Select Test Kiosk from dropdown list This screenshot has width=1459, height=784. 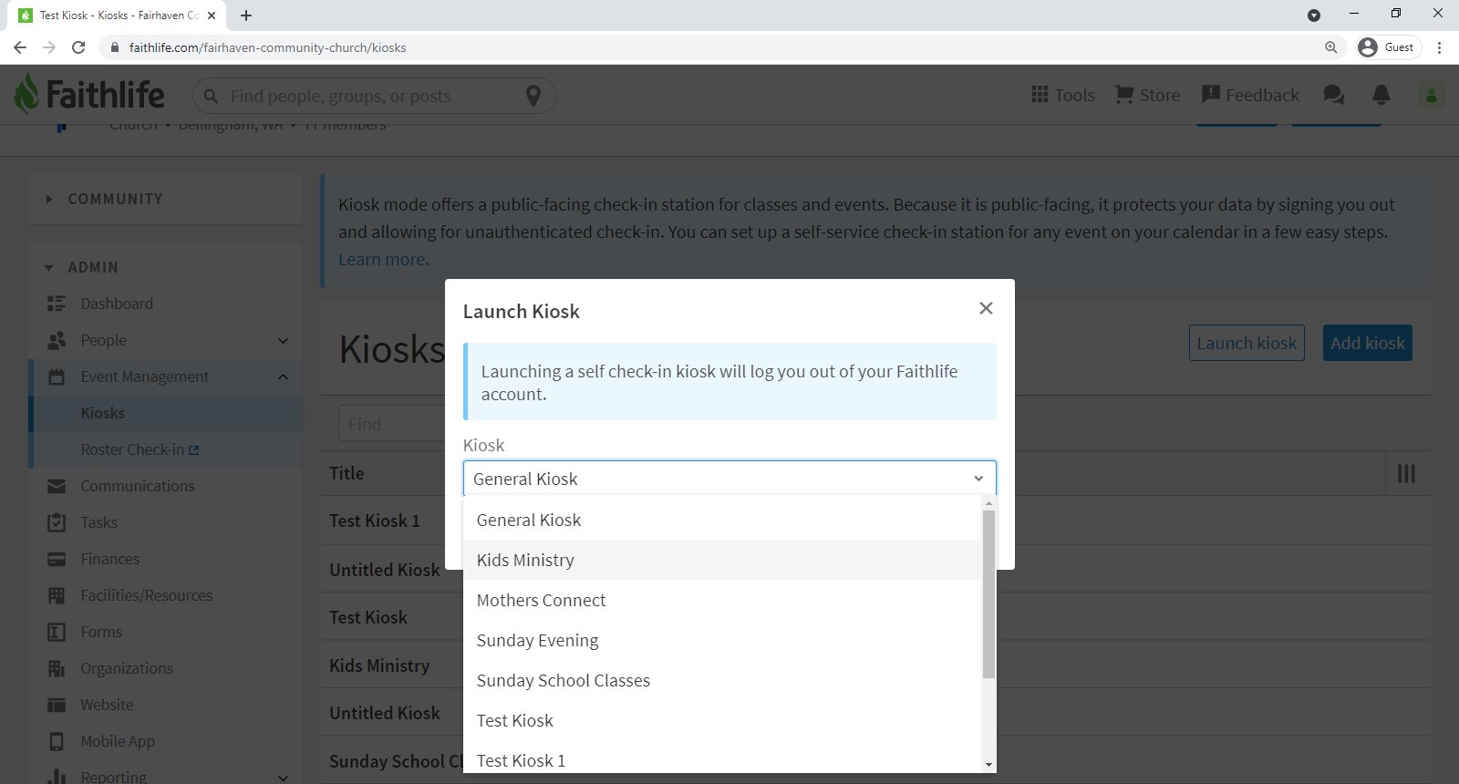tap(722, 720)
